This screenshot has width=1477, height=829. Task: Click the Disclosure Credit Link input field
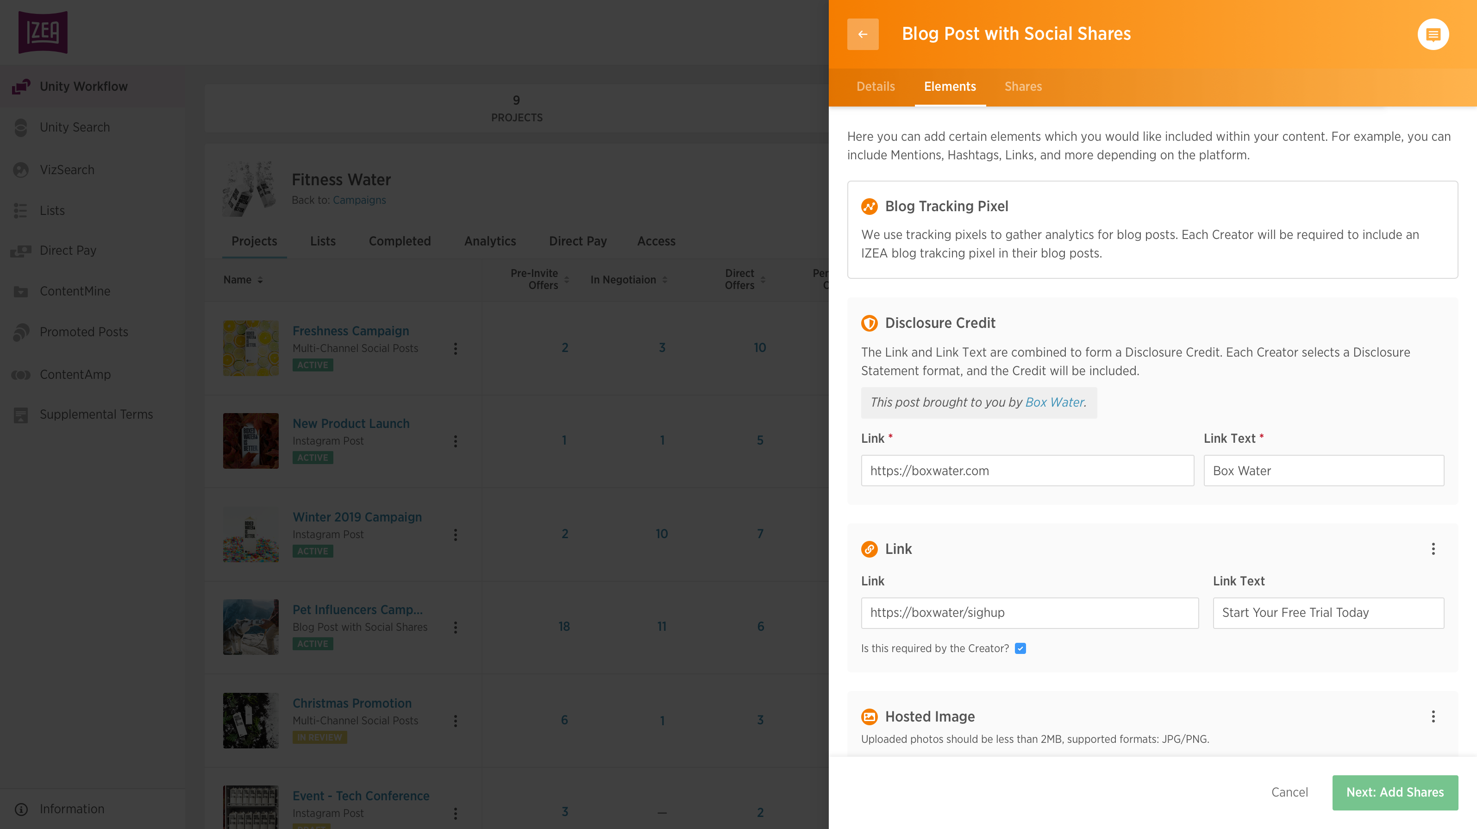tap(1027, 471)
